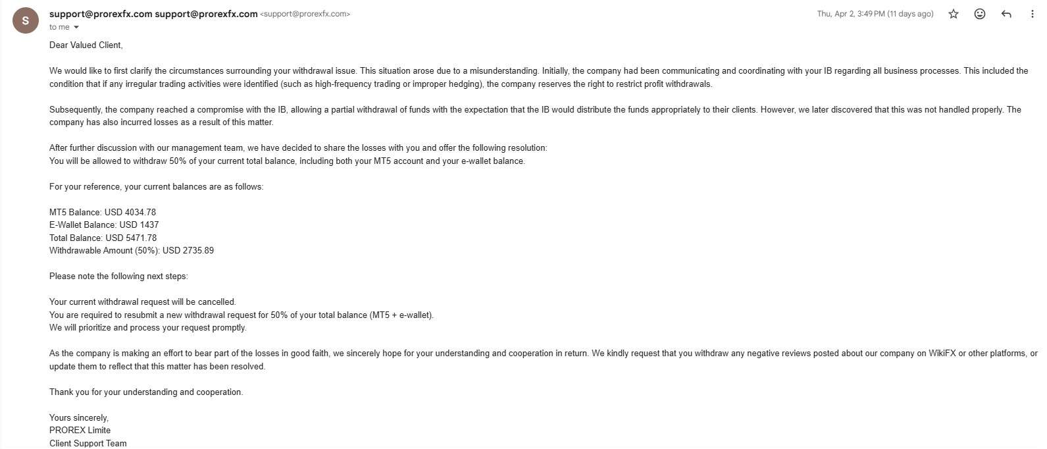Open the three-dot More options menu

1032,14
